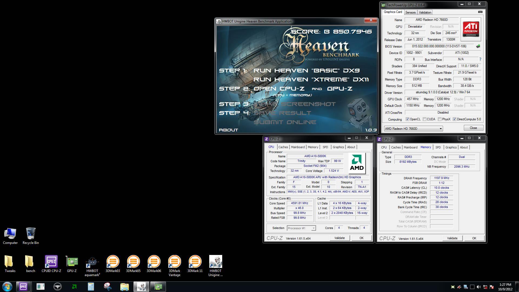The image size is (519, 292).
Task: Select the 3DMark 11 desktop shortcut
Action: (x=195, y=264)
